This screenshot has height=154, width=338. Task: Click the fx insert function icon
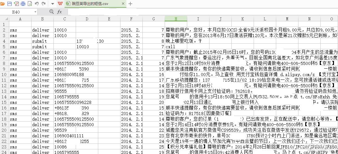tap(59, 12)
